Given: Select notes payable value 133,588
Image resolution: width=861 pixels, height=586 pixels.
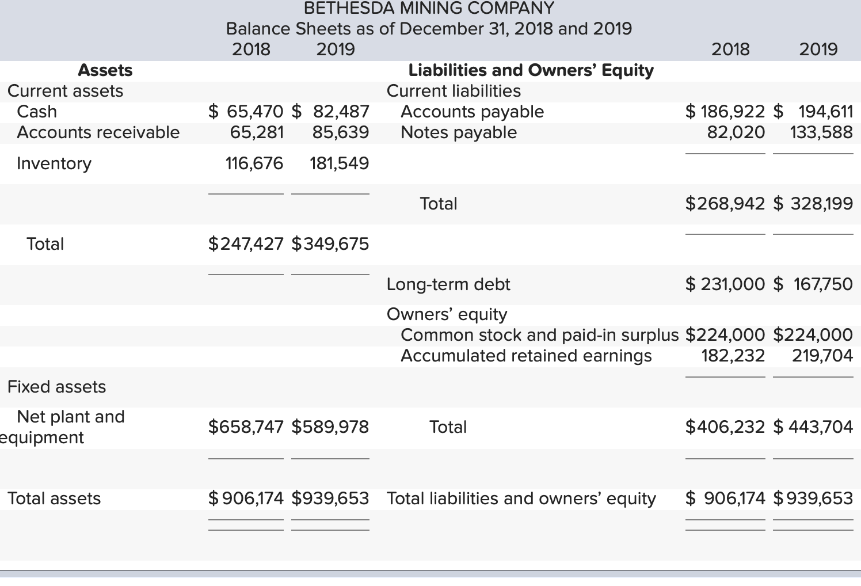Looking at the screenshot, I should click(821, 132).
